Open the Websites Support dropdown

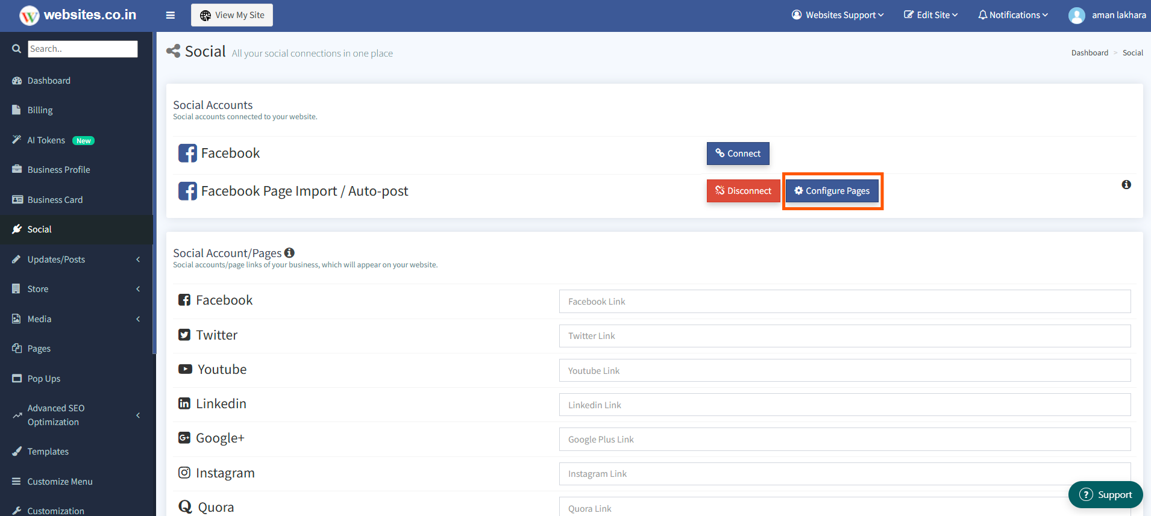tap(838, 15)
